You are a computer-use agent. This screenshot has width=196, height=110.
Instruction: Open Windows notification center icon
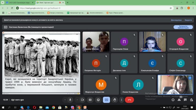pos(192,107)
